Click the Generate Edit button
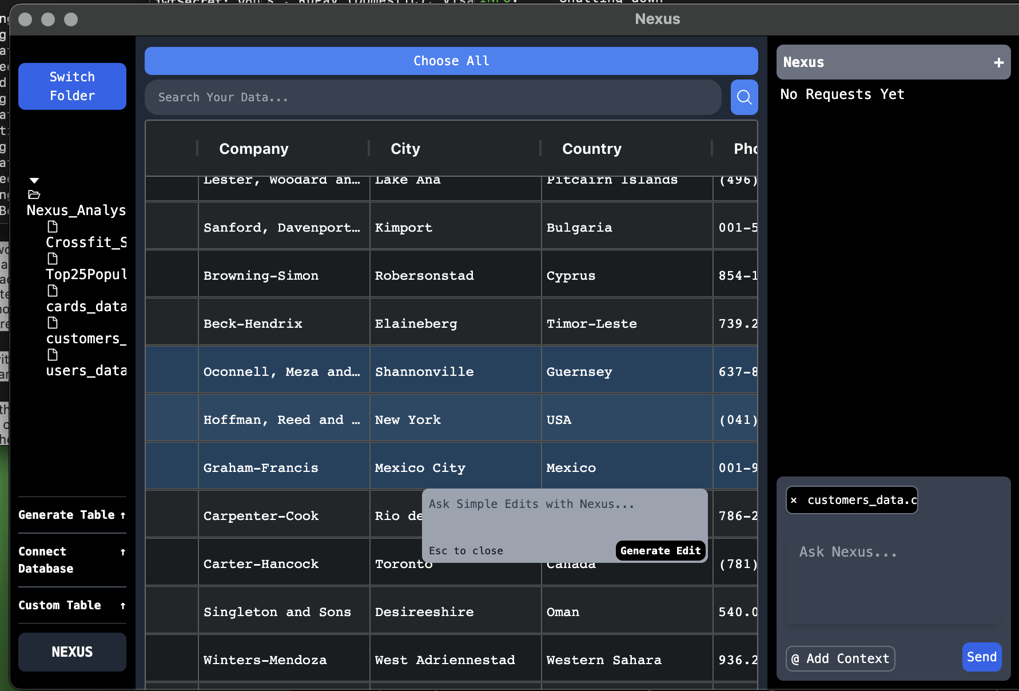Image resolution: width=1019 pixels, height=691 pixels. tap(660, 550)
